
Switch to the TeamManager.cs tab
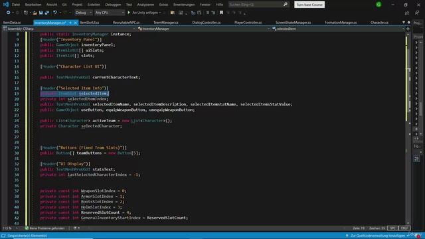click(x=166, y=23)
